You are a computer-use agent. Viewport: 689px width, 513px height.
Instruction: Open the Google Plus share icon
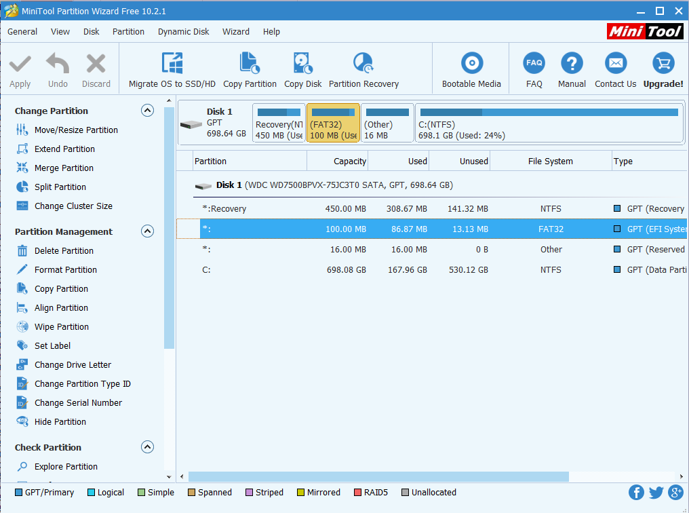point(676,493)
